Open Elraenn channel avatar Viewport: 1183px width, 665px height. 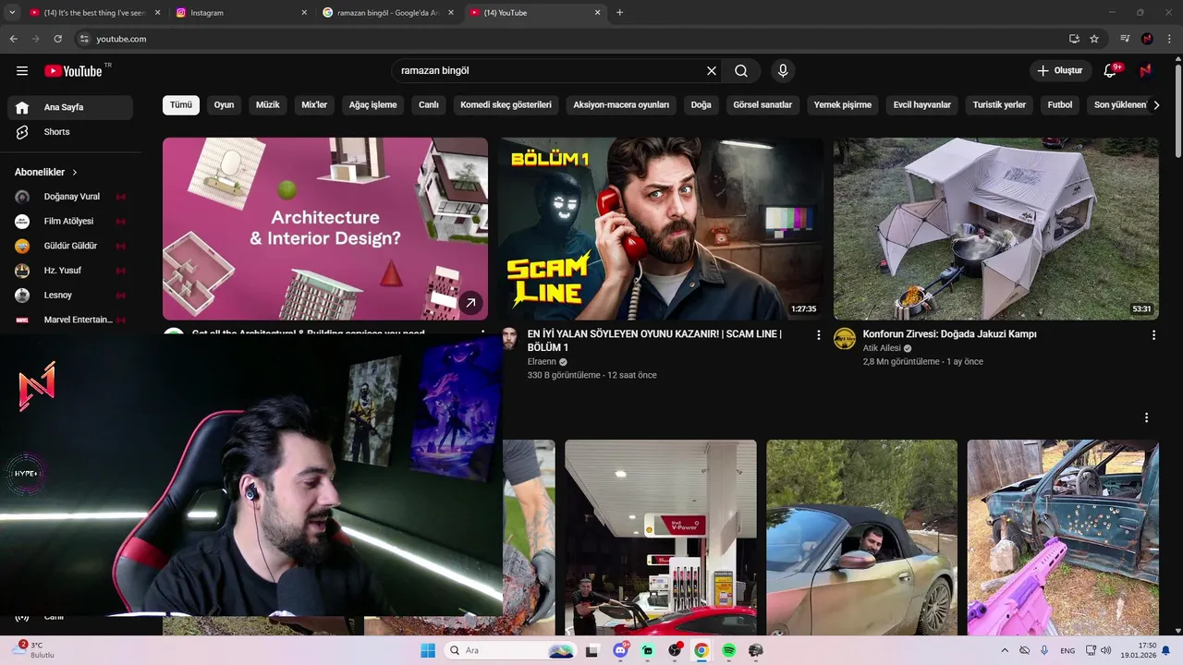[x=509, y=338]
